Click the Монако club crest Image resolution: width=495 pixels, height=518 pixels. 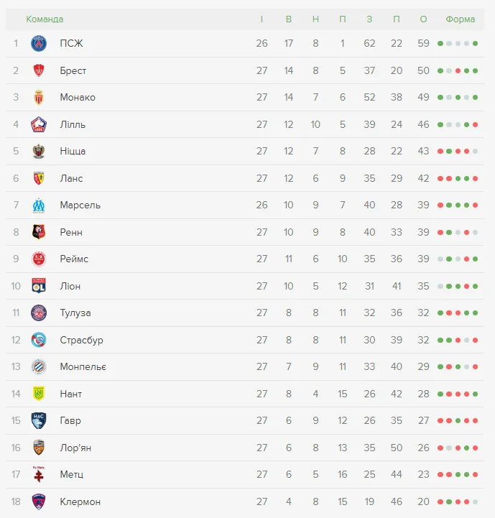39,97
